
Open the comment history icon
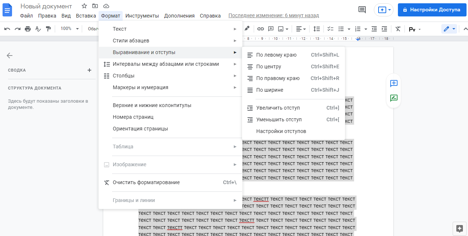click(362, 10)
